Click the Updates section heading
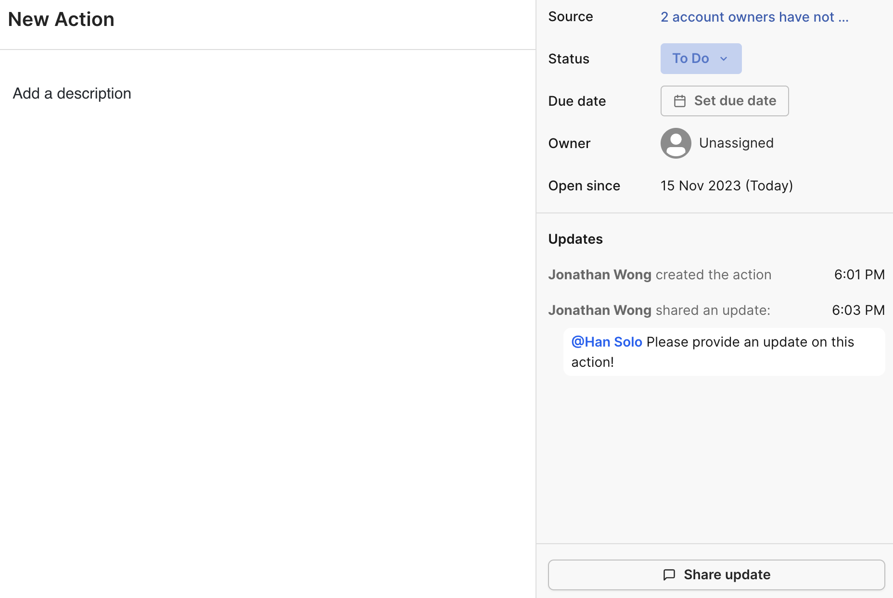 coord(575,239)
